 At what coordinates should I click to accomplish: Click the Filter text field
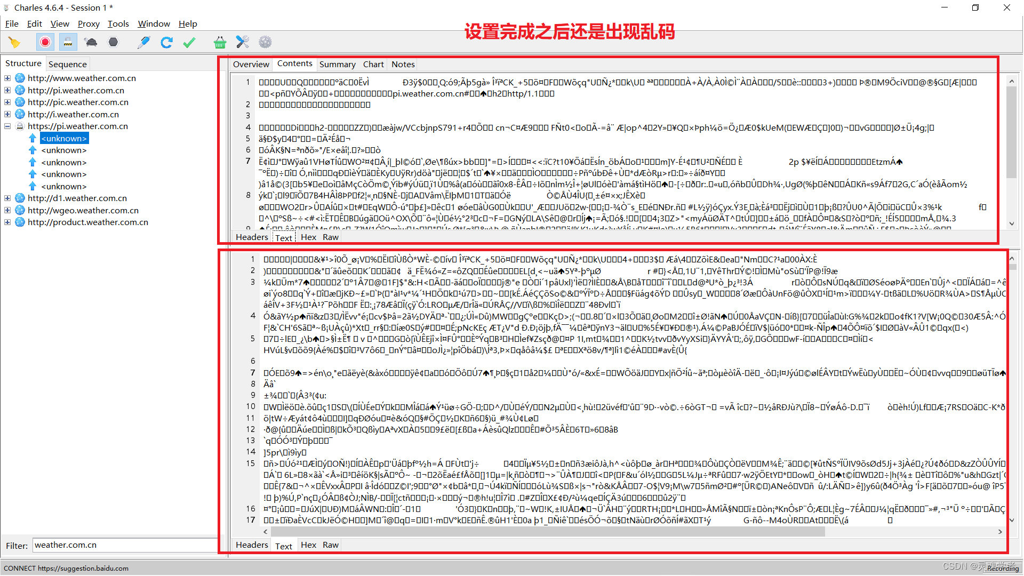point(125,545)
